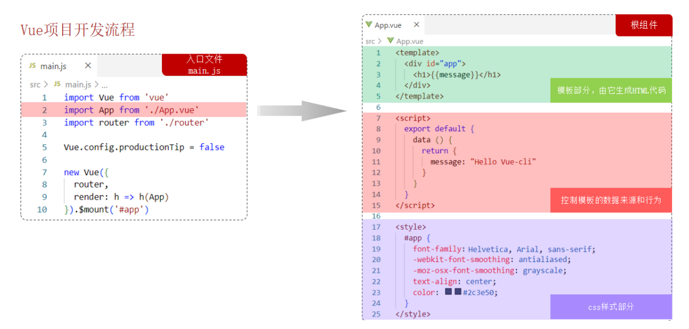Click the Vue项目开发流程 title

[78, 30]
